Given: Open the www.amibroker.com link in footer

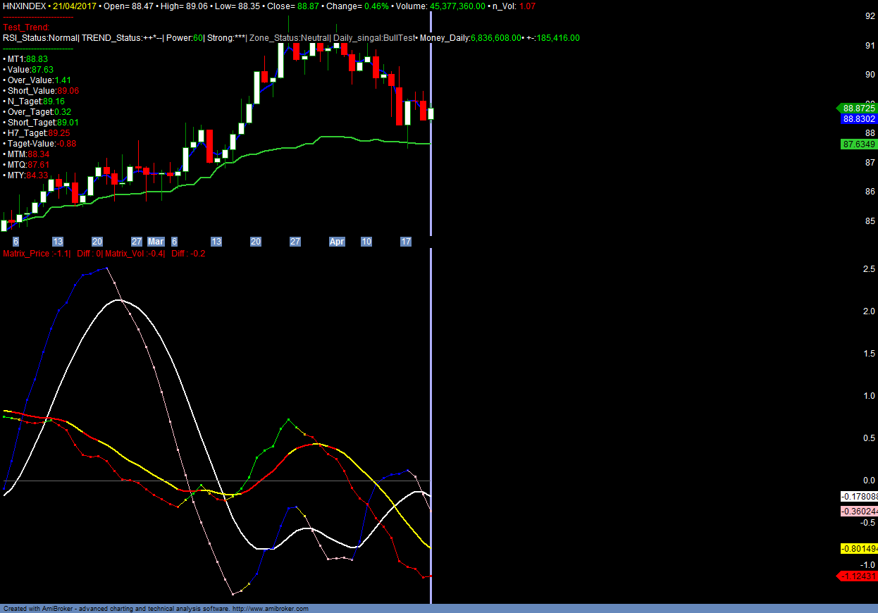Looking at the screenshot, I should (270, 609).
